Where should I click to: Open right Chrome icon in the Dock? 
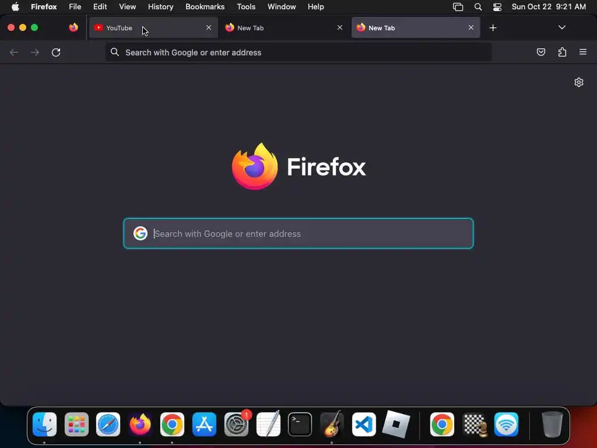442,424
